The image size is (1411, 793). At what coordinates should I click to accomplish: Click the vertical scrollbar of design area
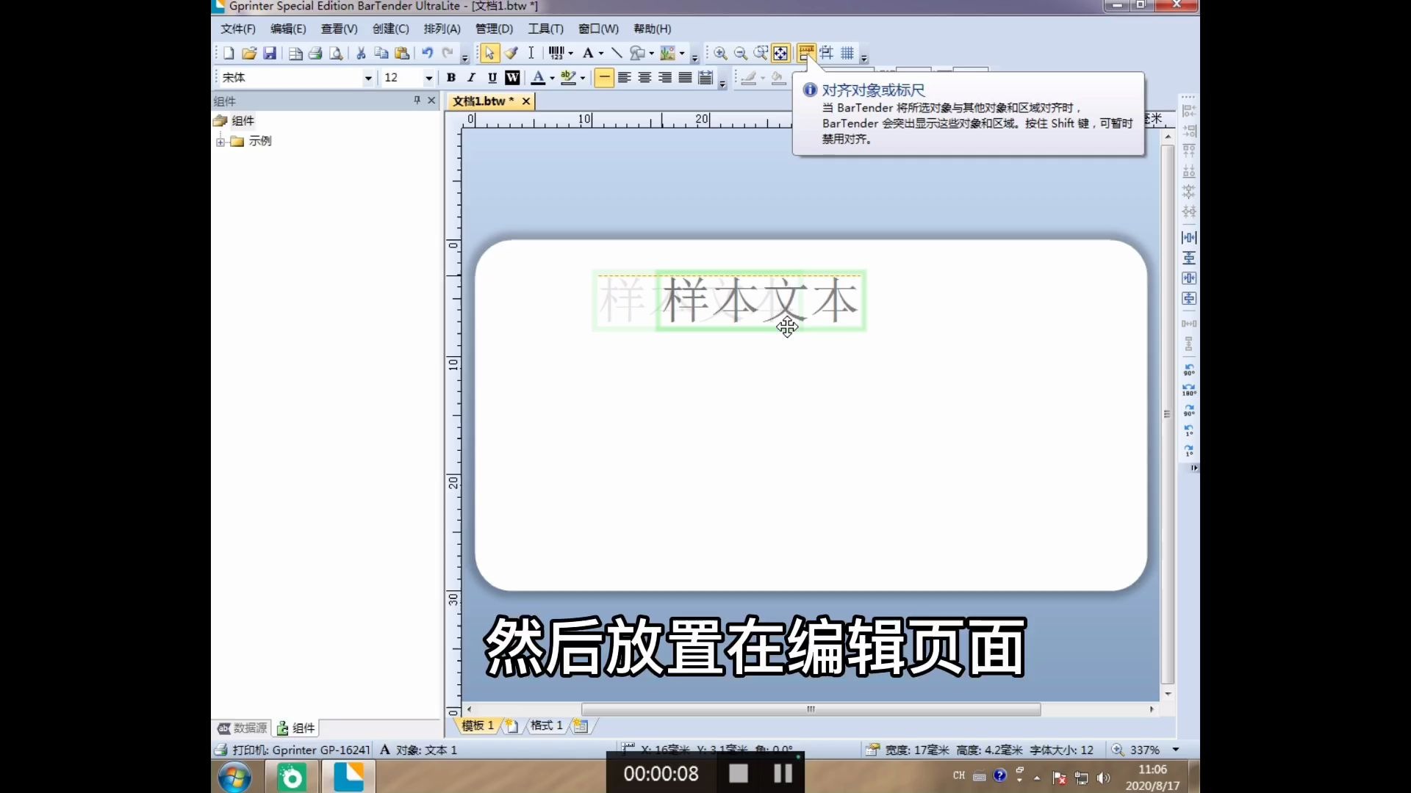[x=1168, y=415]
